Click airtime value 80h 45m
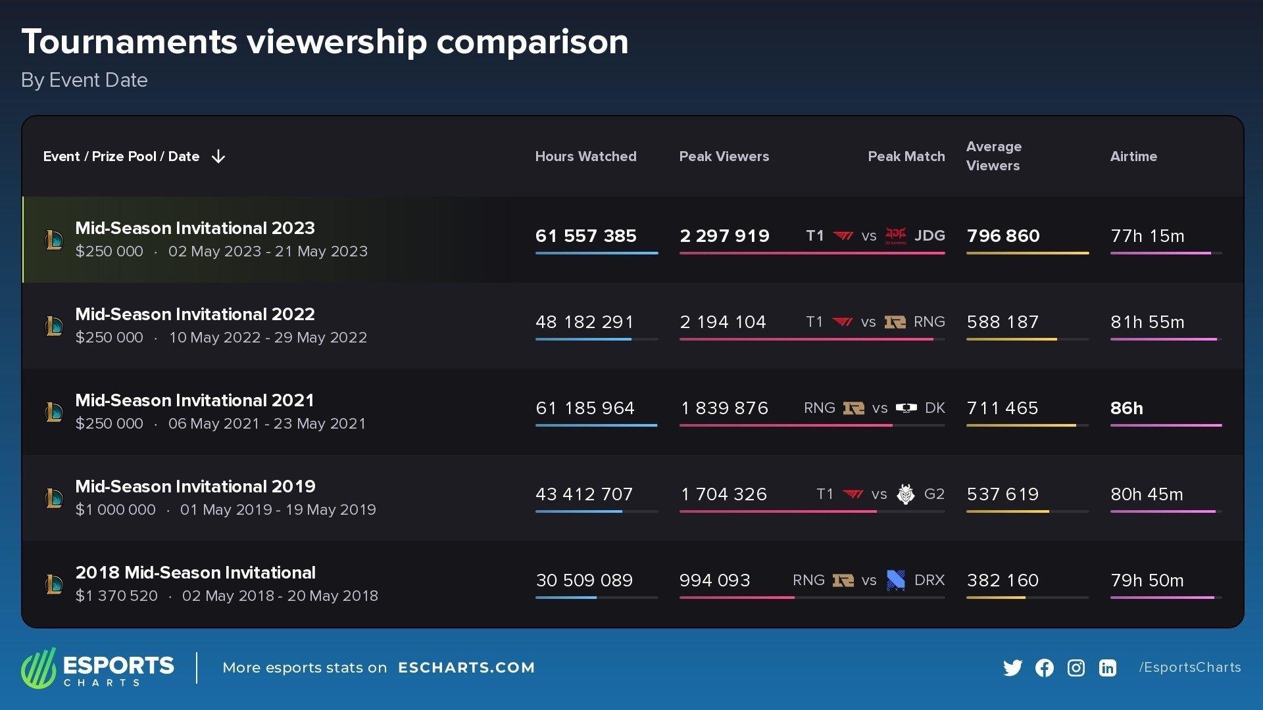Viewport: 1263px width, 710px height. pyautogui.click(x=1147, y=494)
